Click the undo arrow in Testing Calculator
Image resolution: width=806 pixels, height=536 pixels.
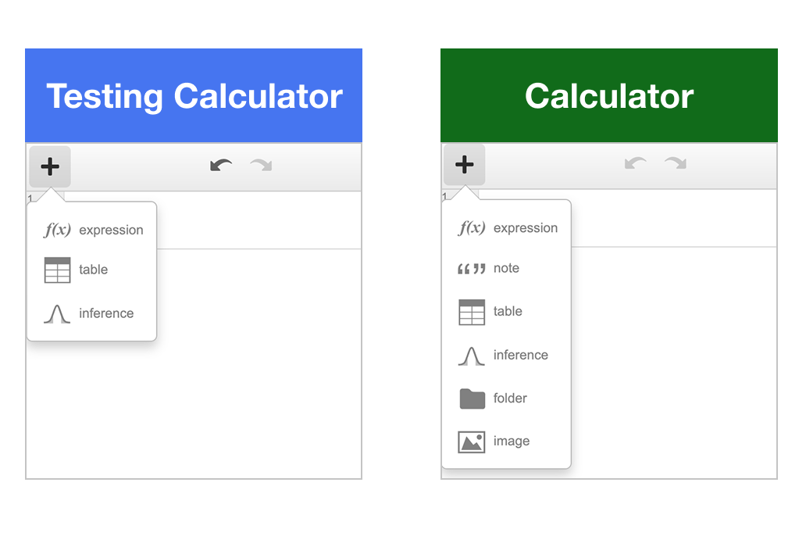click(x=219, y=166)
